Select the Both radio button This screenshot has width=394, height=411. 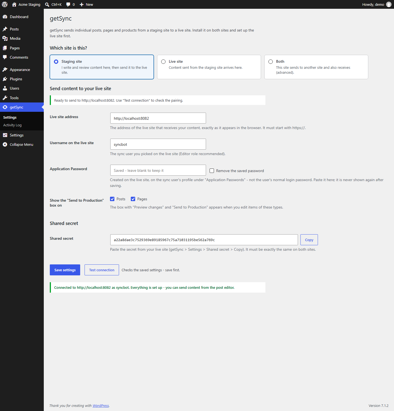pyautogui.click(x=271, y=62)
